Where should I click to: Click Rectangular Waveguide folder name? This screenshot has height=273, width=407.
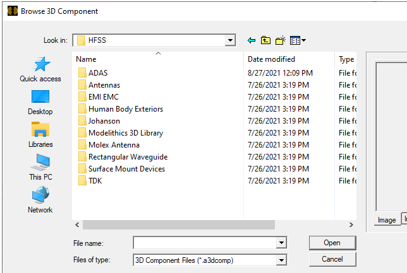pyautogui.click(x=128, y=157)
